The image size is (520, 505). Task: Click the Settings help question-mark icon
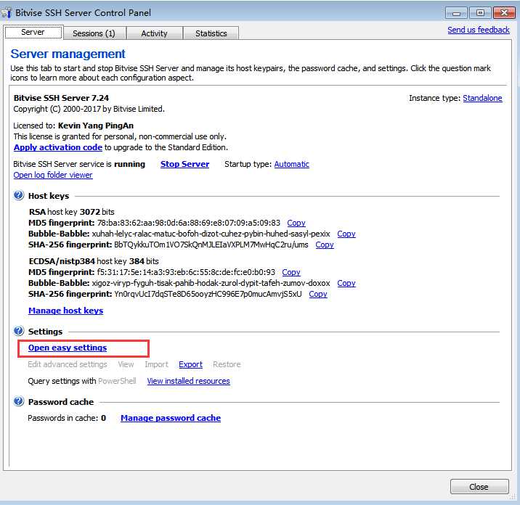tap(19, 331)
